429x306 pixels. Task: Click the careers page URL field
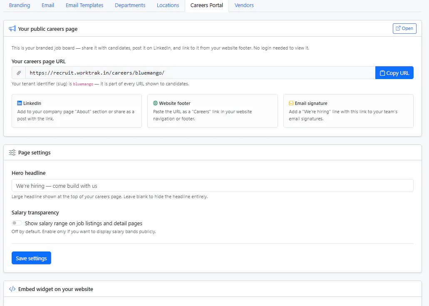click(x=200, y=73)
